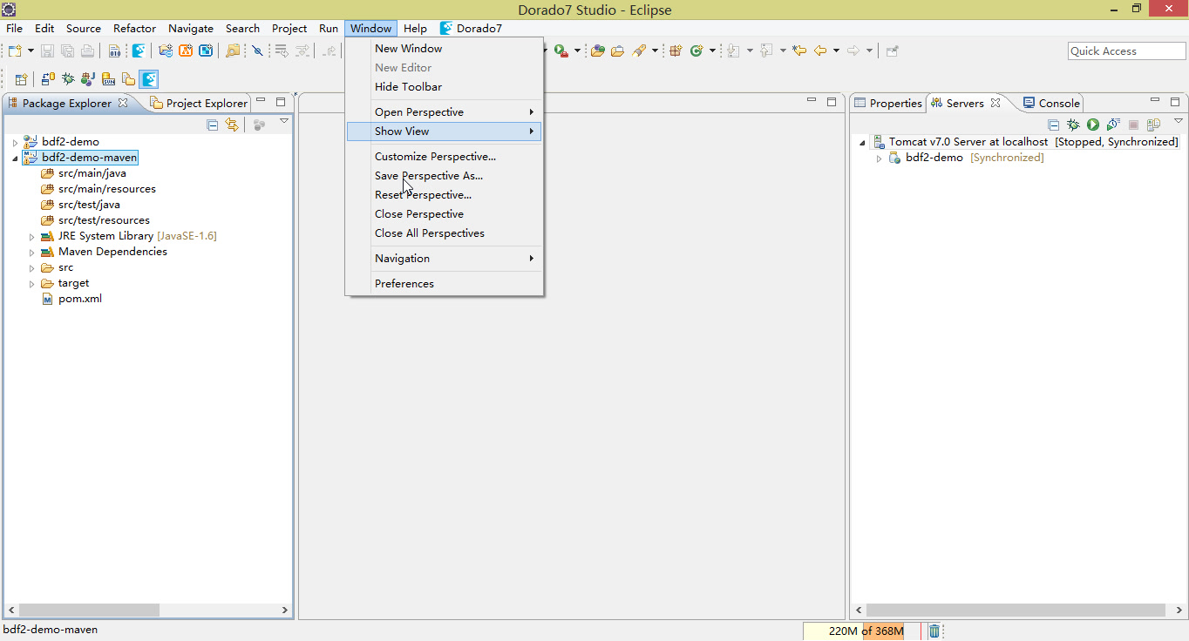Click the External Tools run icon
Viewport: 1189px width, 641px height.
(x=561, y=51)
